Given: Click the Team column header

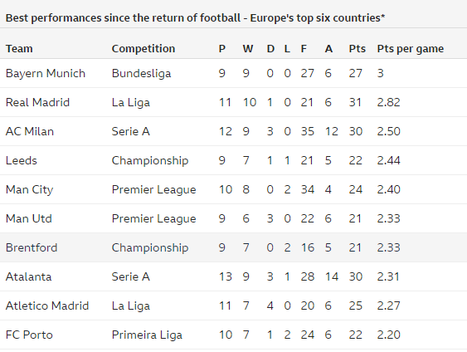Looking at the screenshot, I should pos(19,49).
